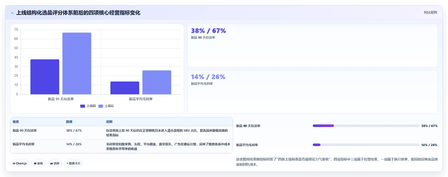Toggle the 上线后 legend entry
The image size is (448, 177).
click(x=106, y=106)
